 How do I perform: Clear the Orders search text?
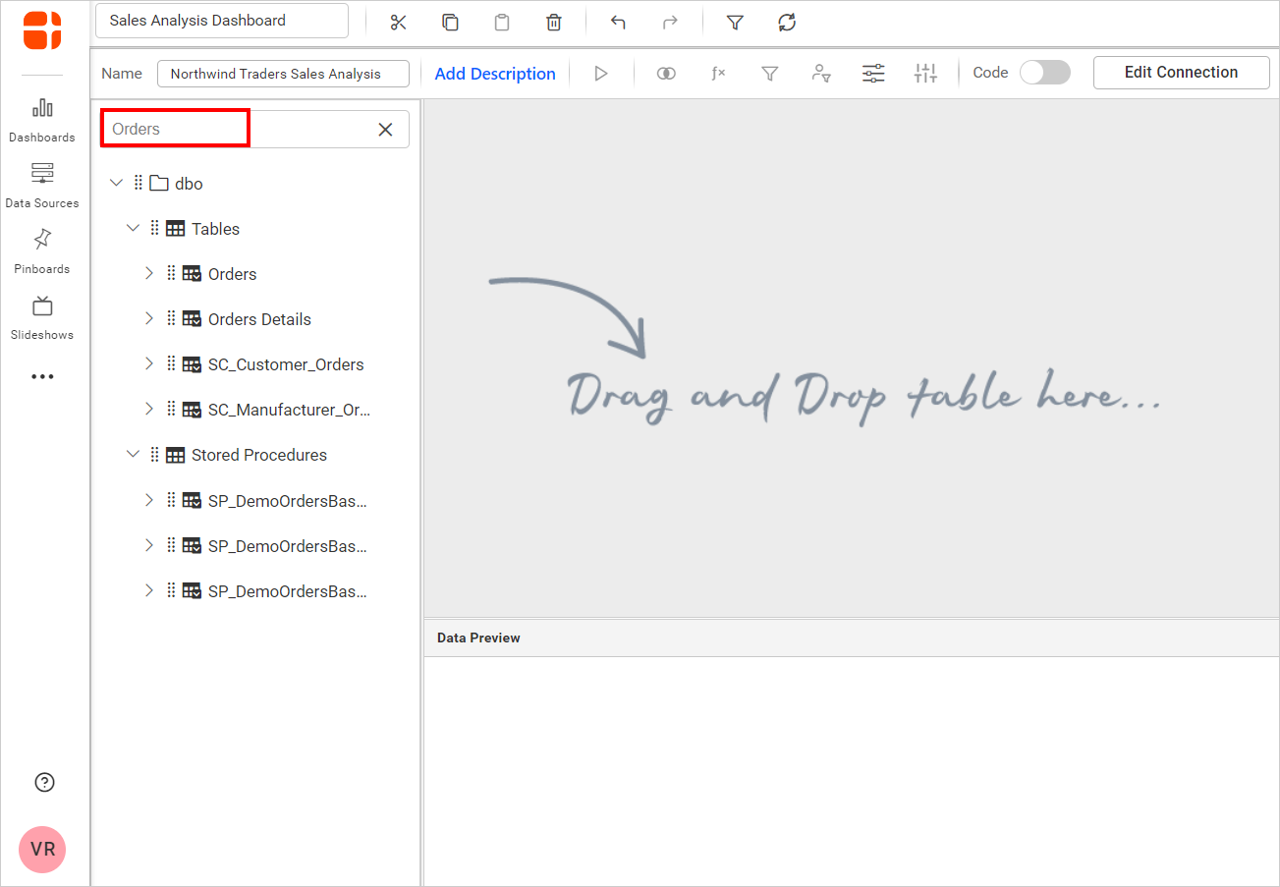(386, 130)
